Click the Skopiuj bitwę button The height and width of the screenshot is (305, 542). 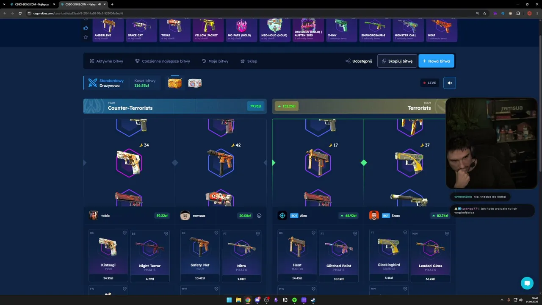pos(397,61)
